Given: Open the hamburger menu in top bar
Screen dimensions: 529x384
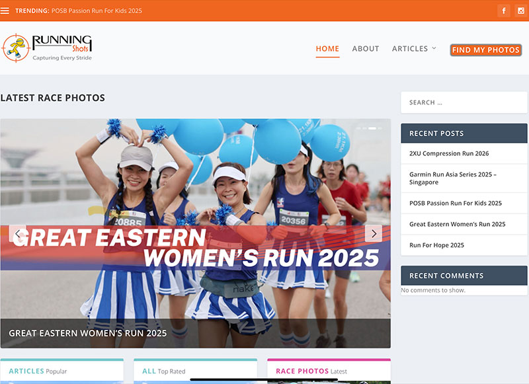Looking at the screenshot, I should point(5,11).
